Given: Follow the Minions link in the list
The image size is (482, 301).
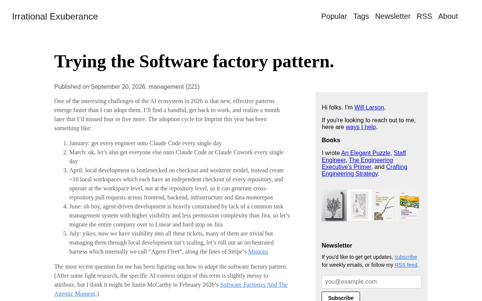Looking at the screenshot, I should pos(258,252).
